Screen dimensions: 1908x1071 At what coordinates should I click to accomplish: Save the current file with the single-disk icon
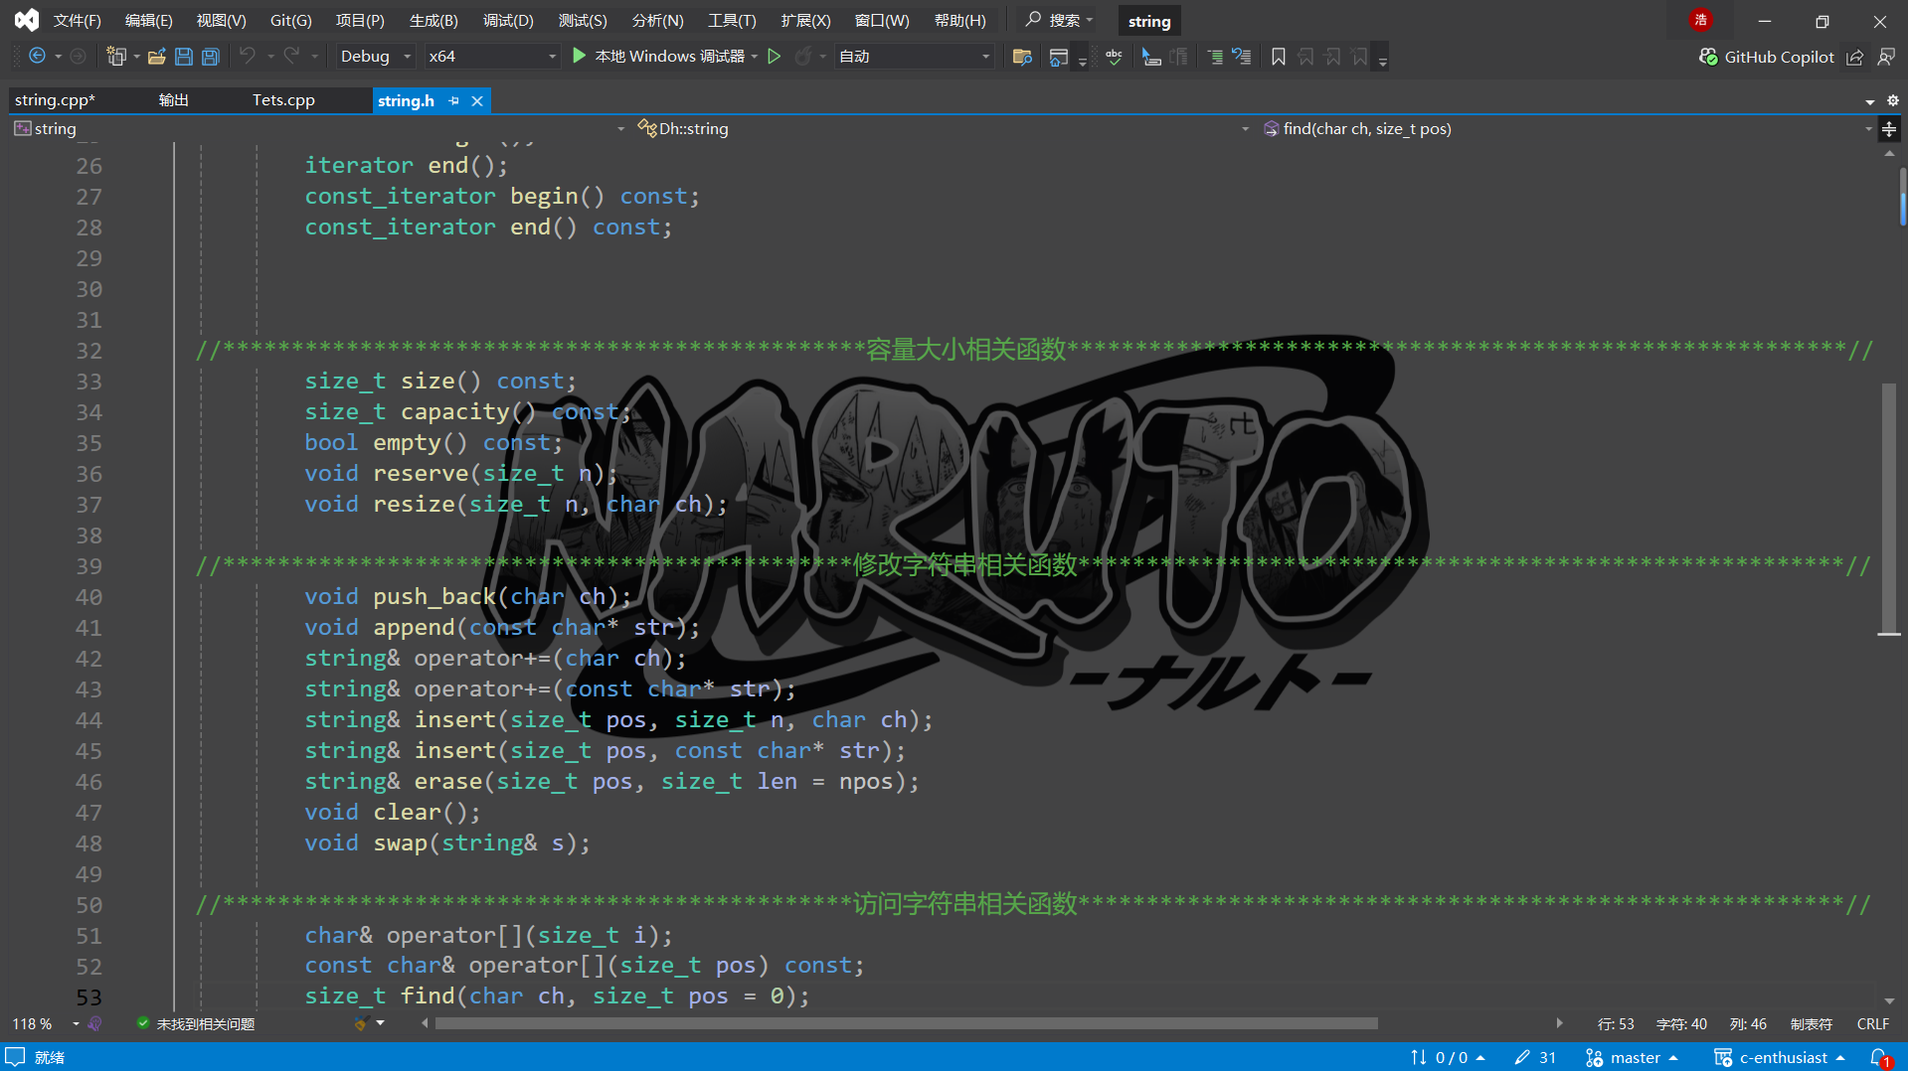click(184, 57)
